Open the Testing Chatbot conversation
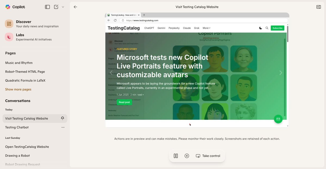This screenshot has height=169, width=326. tap(17, 127)
